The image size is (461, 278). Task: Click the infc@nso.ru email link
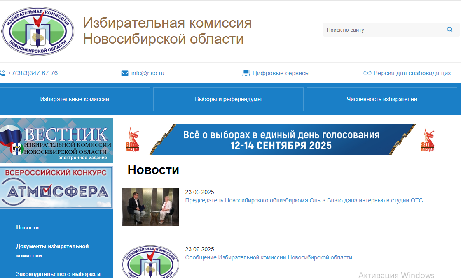[x=147, y=73]
